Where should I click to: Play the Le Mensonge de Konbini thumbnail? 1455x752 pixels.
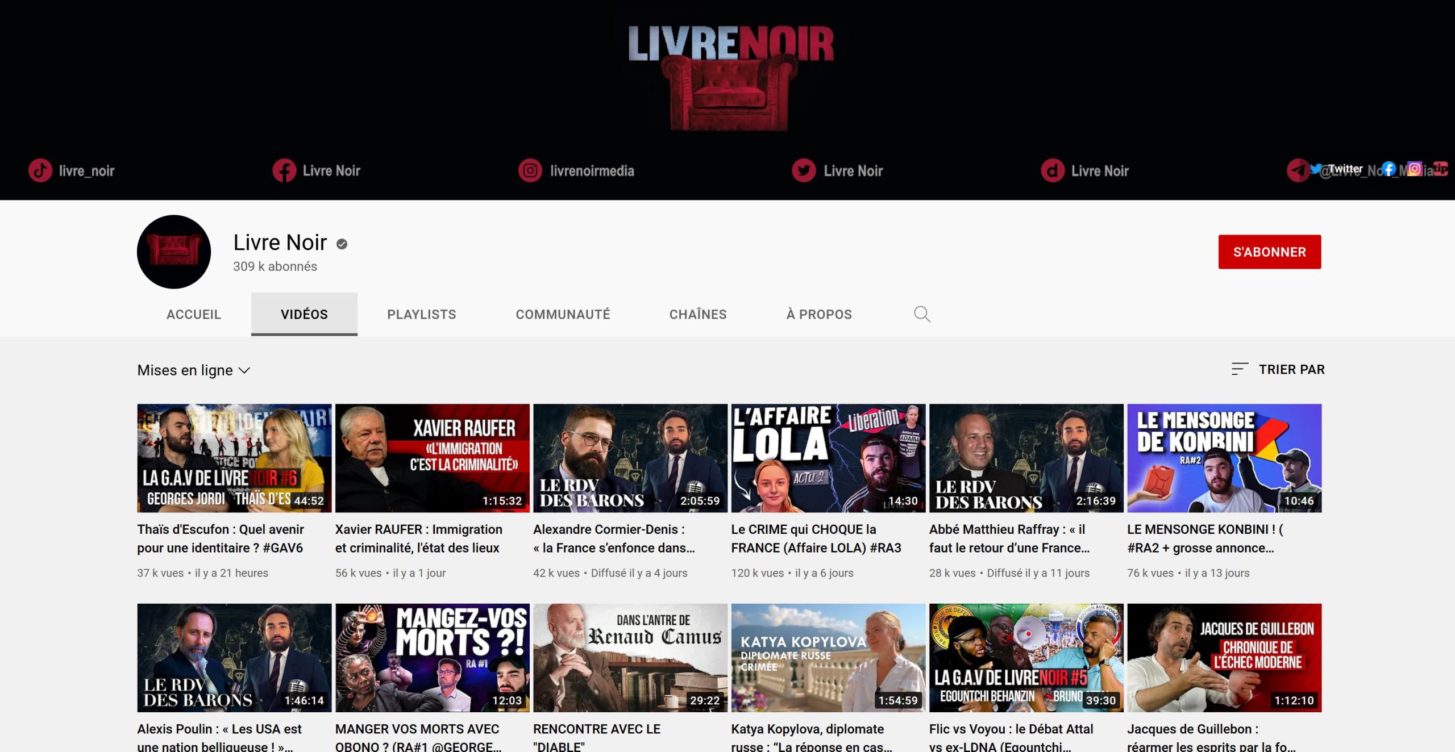(x=1224, y=458)
